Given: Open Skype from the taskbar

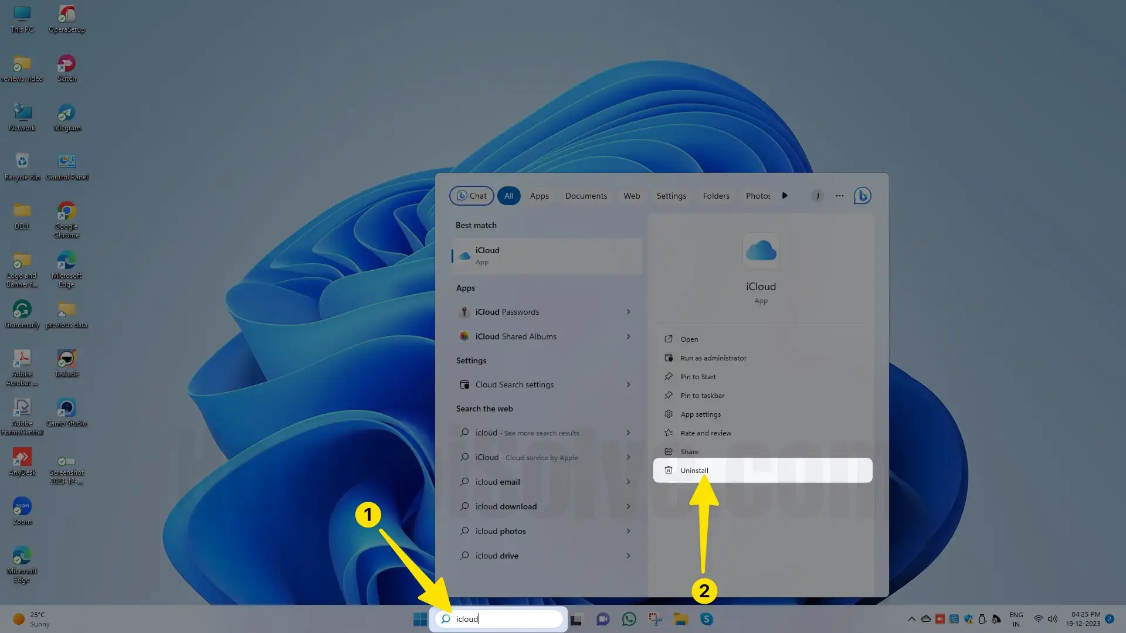Looking at the screenshot, I should (706, 619).
